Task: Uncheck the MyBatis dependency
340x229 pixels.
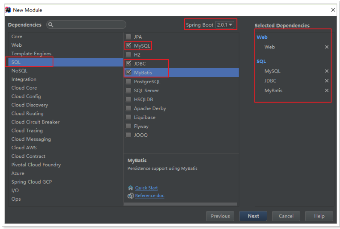Action: pos(128,72)
